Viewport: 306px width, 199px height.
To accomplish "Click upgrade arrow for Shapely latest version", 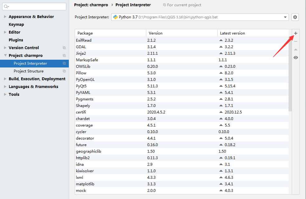I will pos(221,106).
